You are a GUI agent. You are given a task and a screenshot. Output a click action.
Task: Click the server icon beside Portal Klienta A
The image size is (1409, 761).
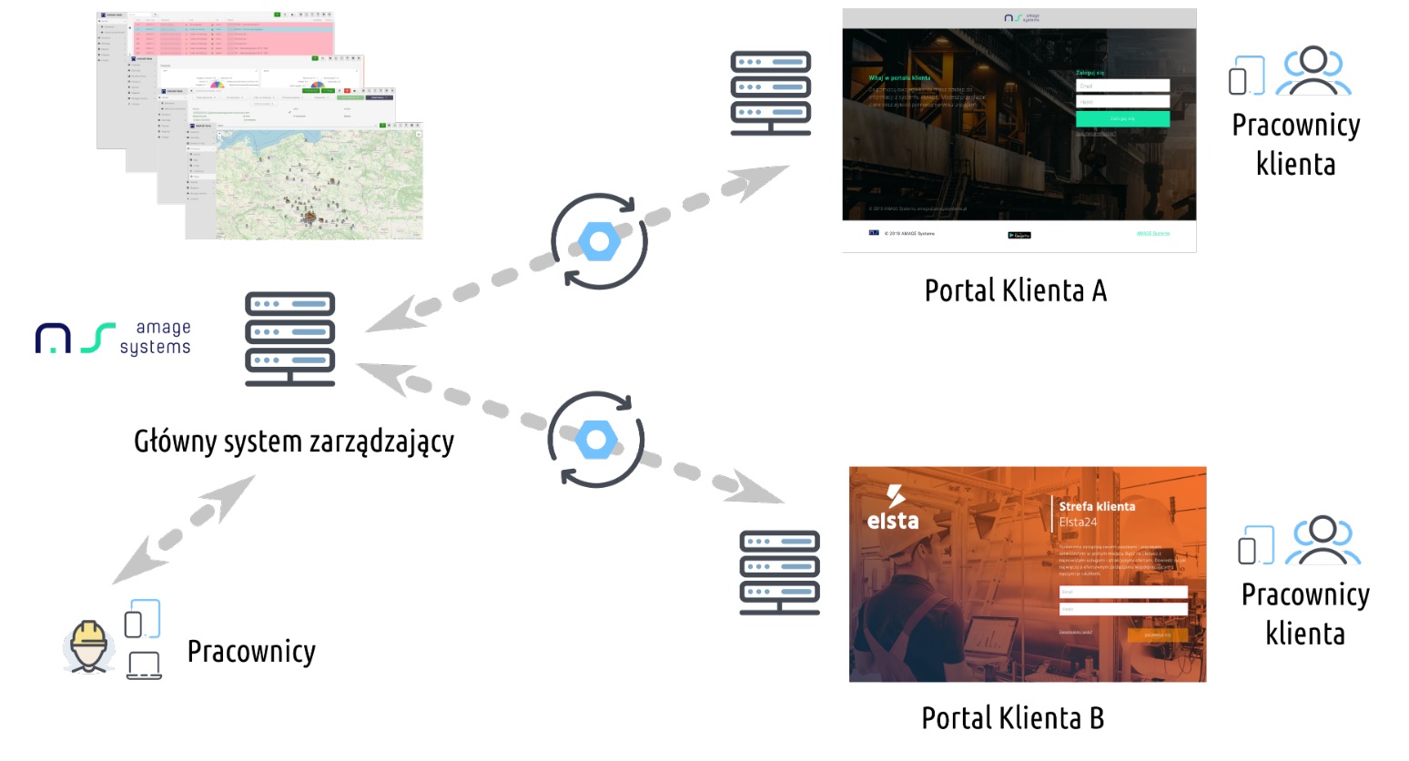[771, 94]
